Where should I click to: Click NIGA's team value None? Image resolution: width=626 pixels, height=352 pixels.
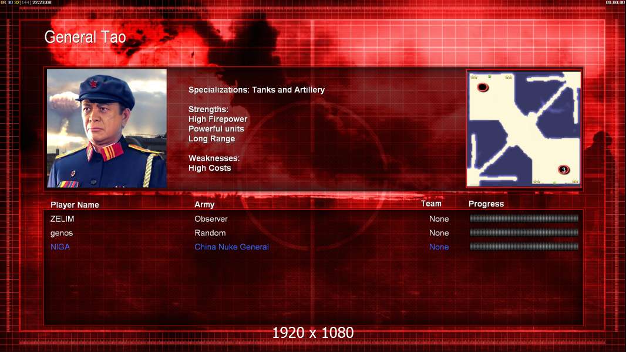point(439,247)
